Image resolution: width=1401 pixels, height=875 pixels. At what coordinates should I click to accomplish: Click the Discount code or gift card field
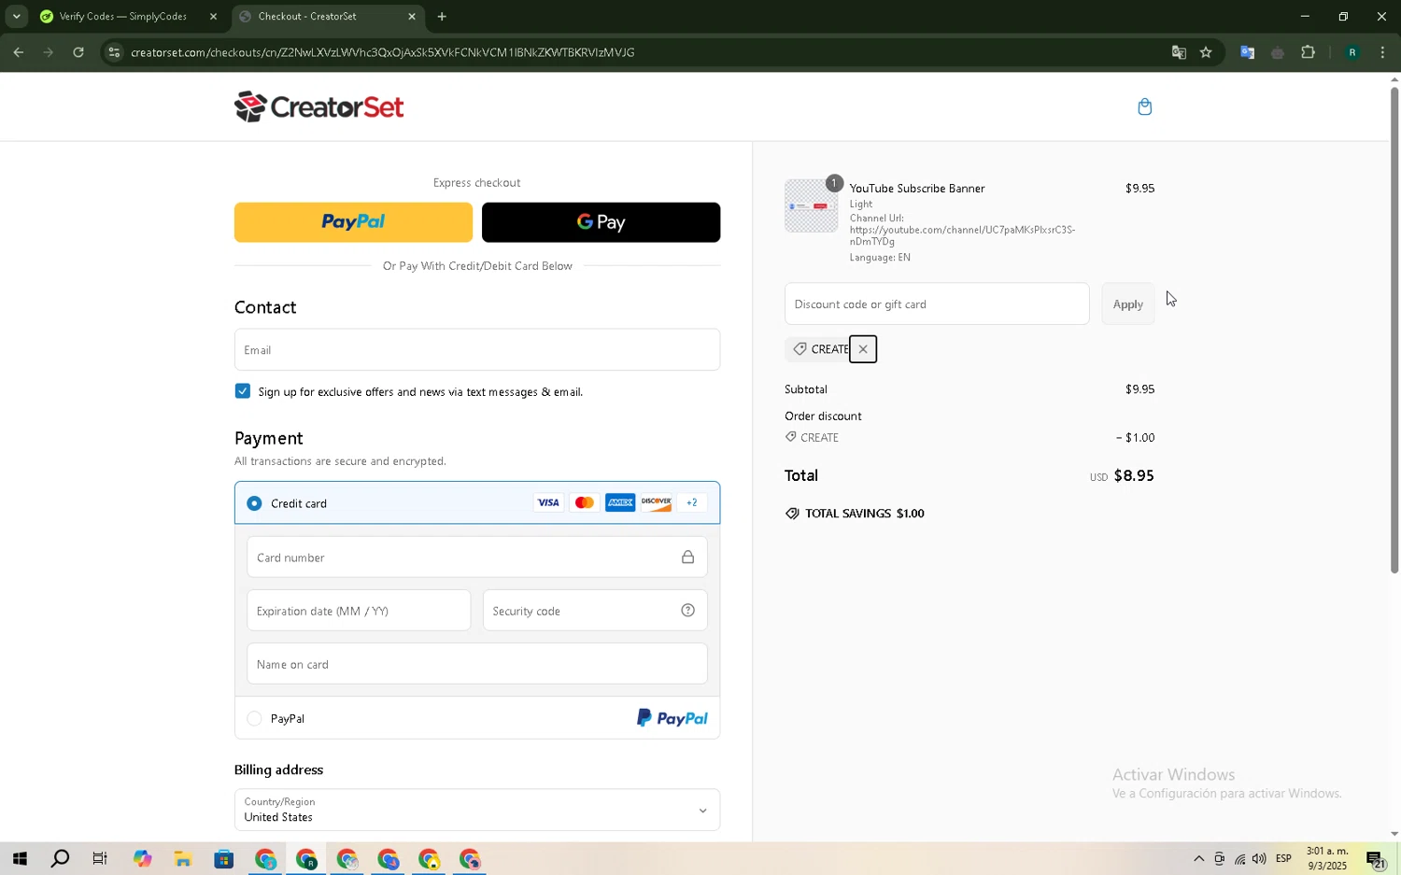point(937,304)
